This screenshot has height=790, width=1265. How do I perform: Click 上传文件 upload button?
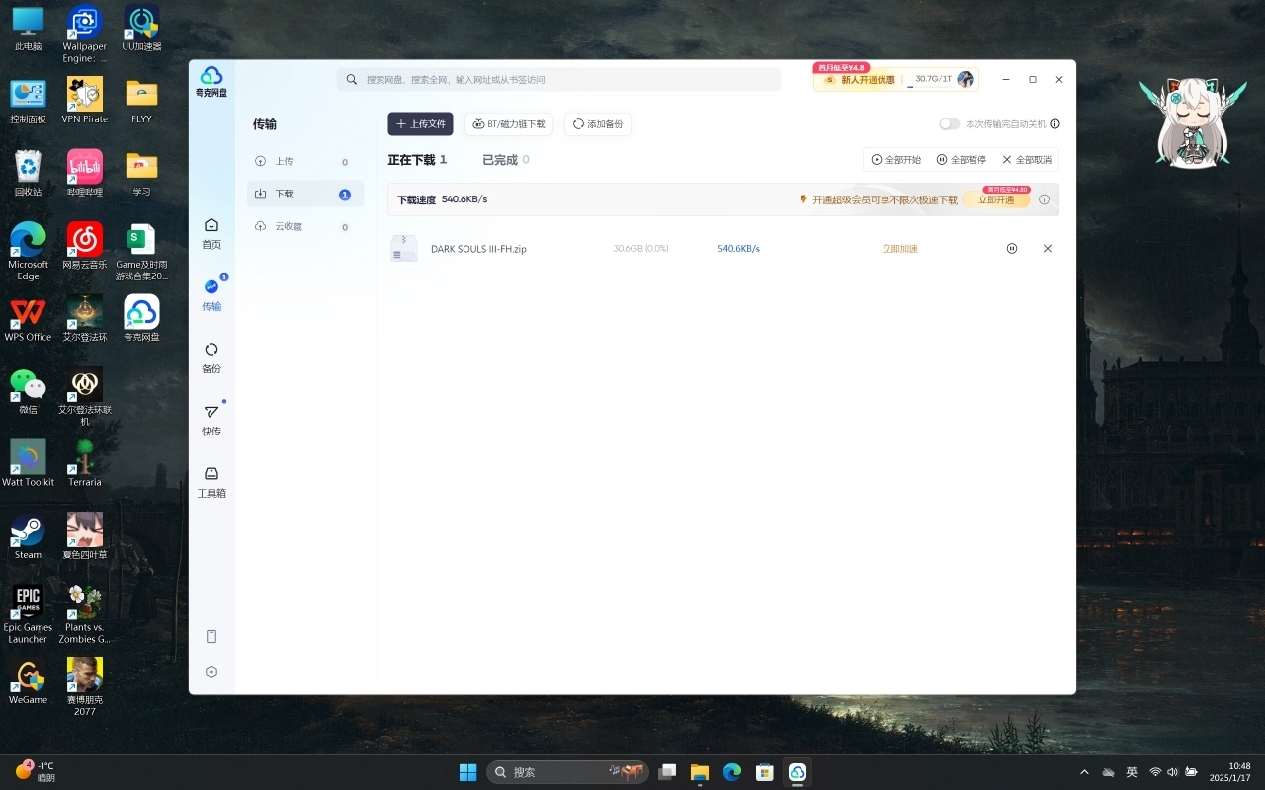(421, 124)
